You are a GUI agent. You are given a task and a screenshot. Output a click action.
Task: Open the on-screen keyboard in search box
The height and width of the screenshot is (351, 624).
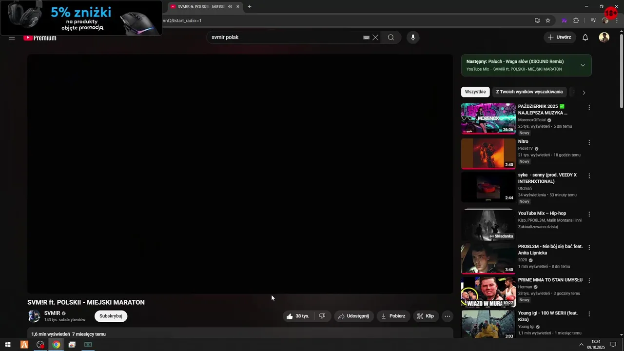(x=366, y=38)
